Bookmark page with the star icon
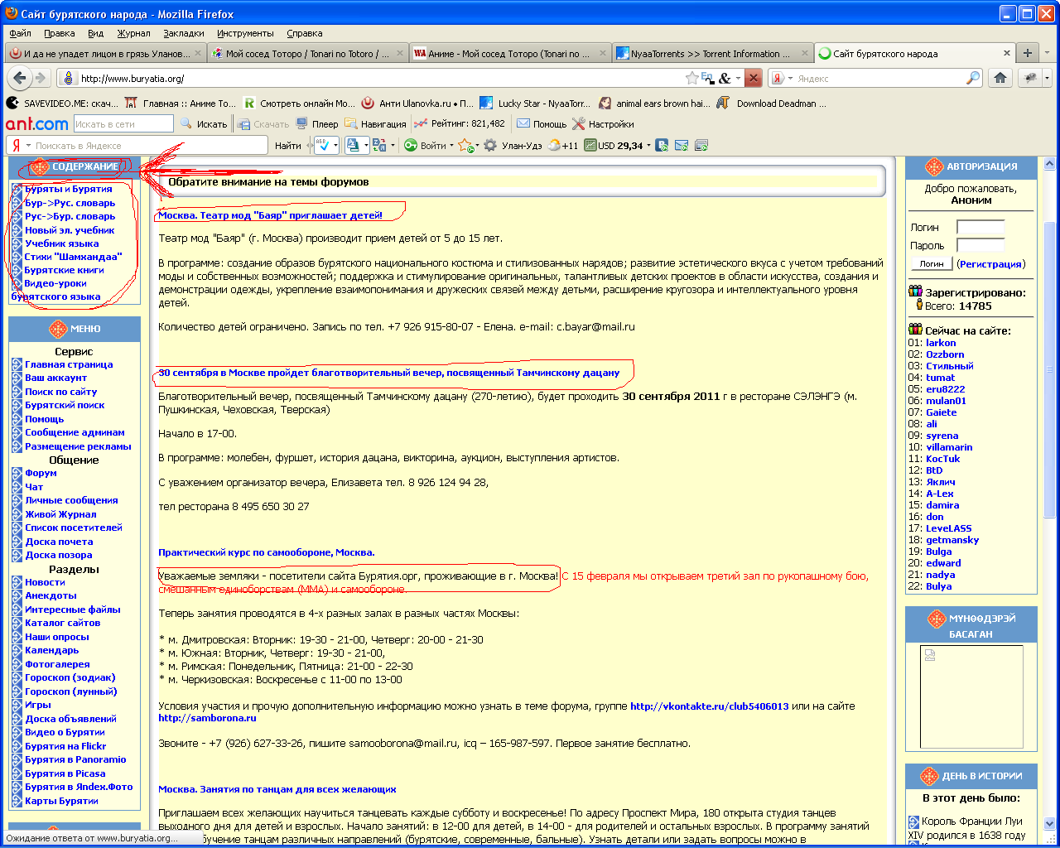Image resolution: width=1060 pixels, height=848 pixels. coord(691,78)
